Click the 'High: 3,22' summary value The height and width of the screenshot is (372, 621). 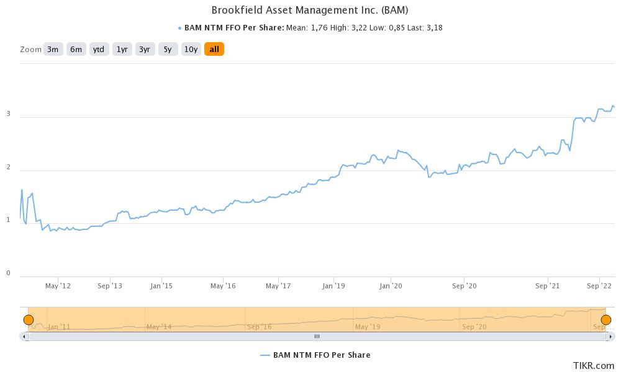pyautogui.click(x=348, y=28)
